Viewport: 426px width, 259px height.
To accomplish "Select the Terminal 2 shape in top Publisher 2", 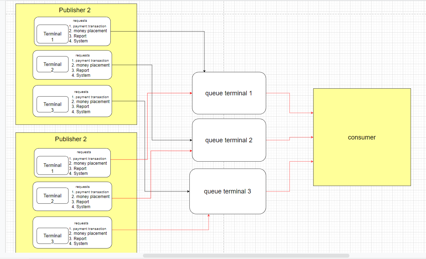I will click(x=52, y=64).
